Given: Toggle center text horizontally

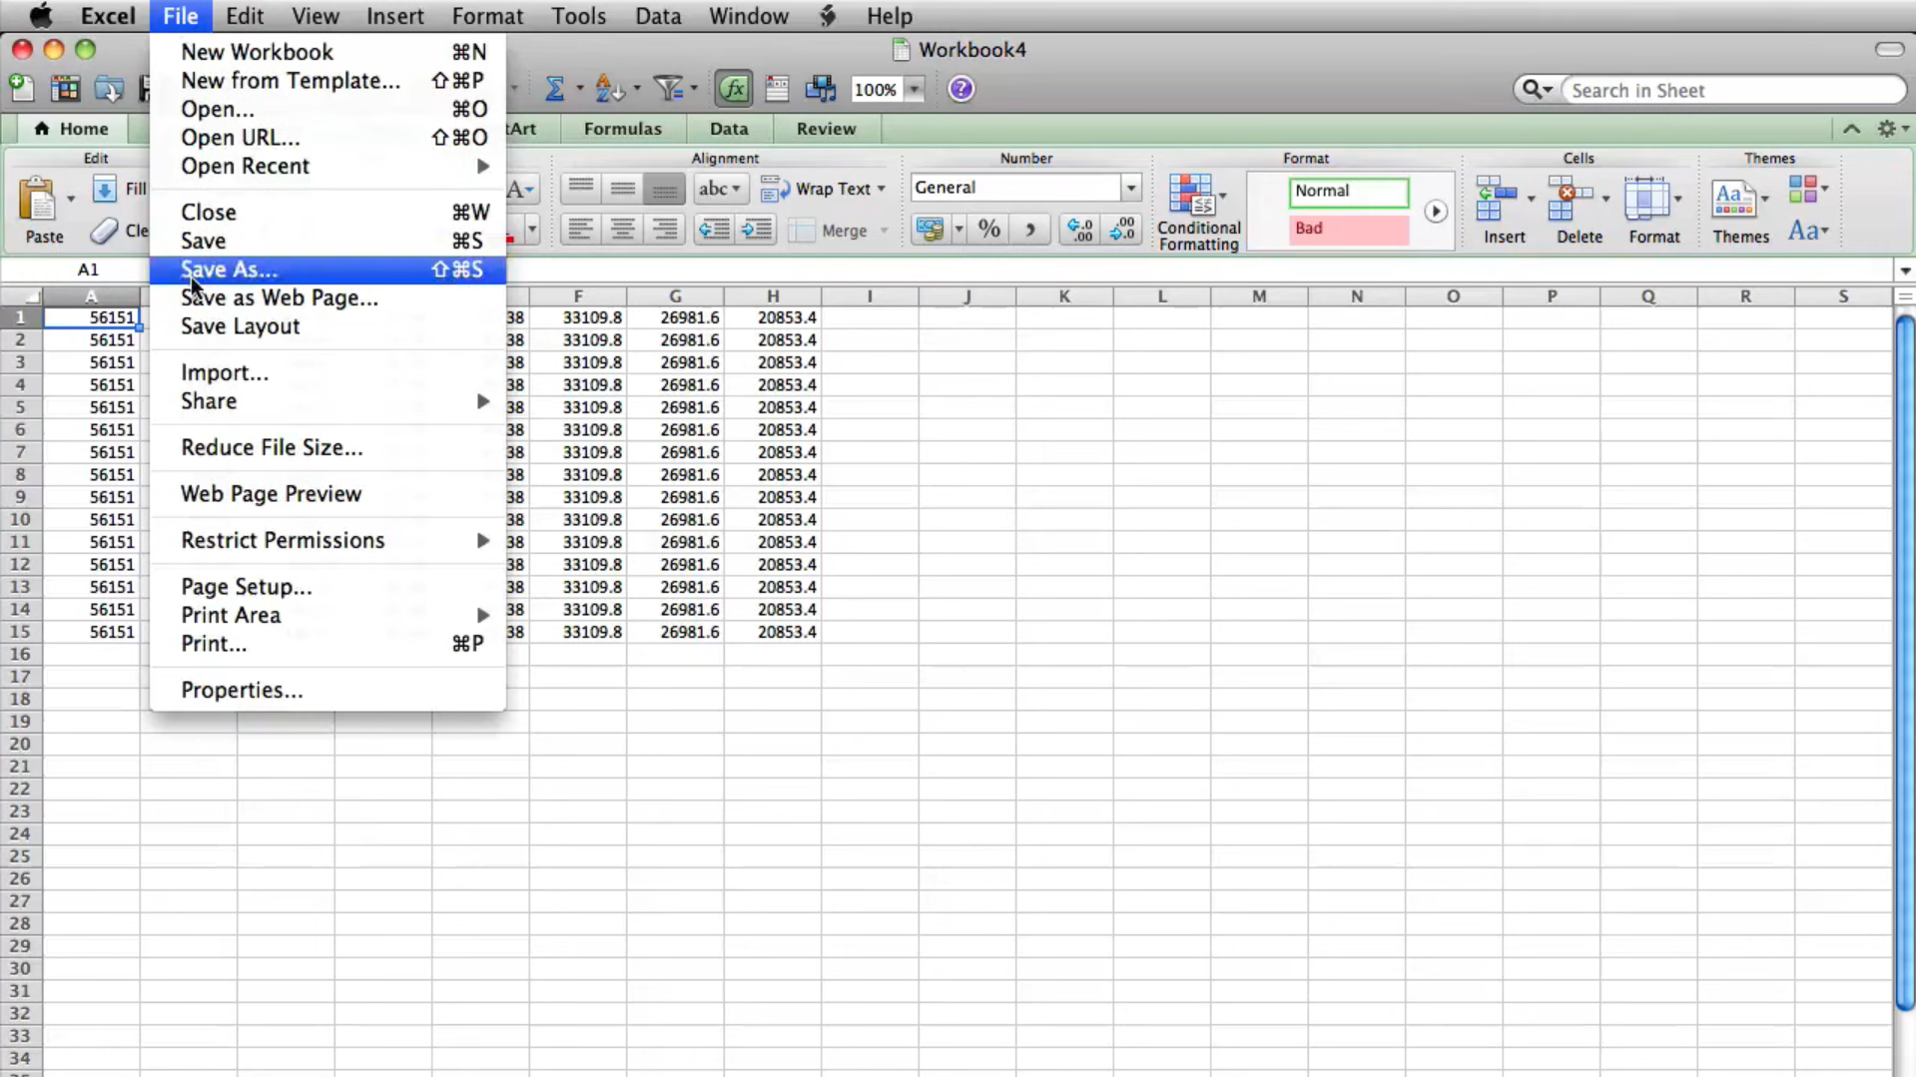Looking at the screenshot, I should pos(622,230).
